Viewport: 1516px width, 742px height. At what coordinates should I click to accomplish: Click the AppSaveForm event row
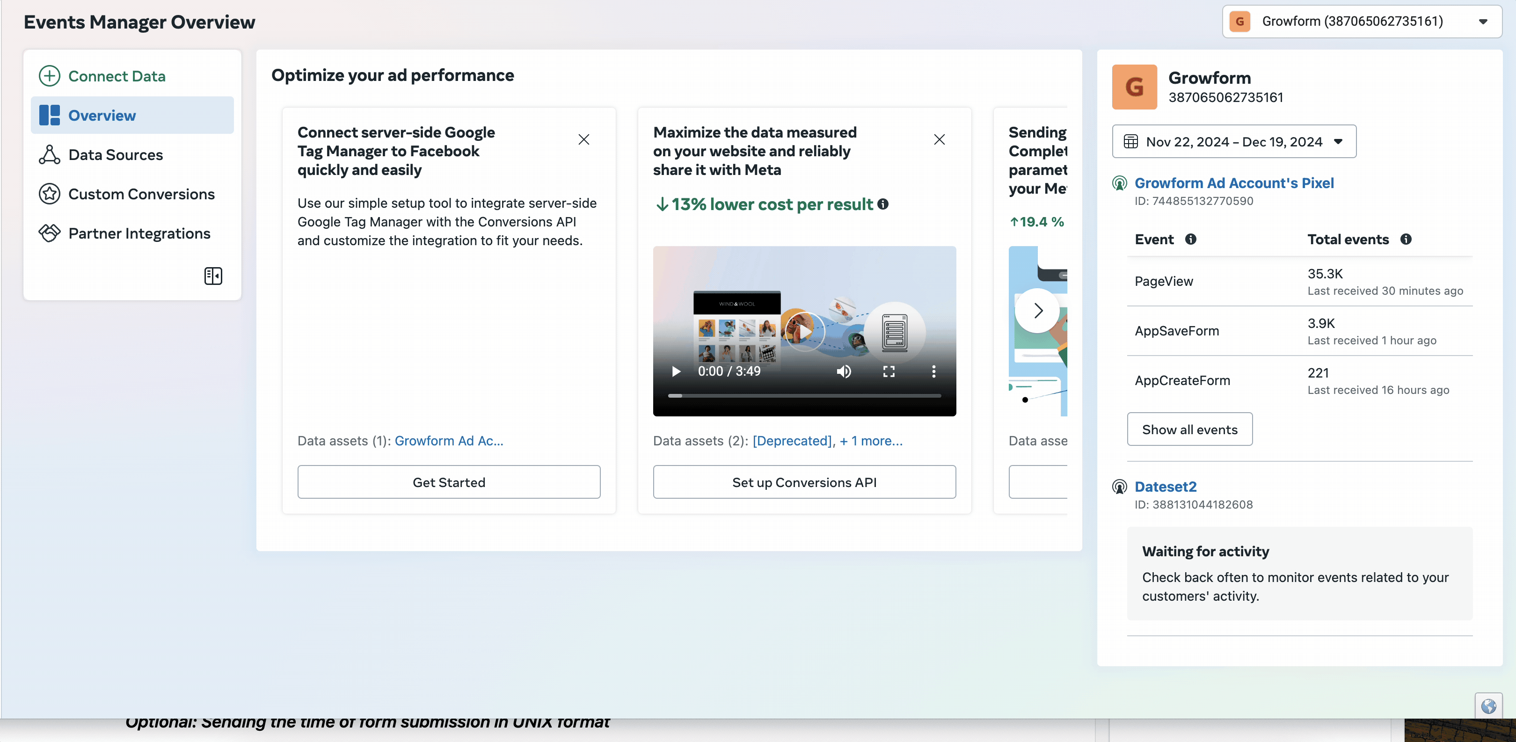tap(1299, 331)
